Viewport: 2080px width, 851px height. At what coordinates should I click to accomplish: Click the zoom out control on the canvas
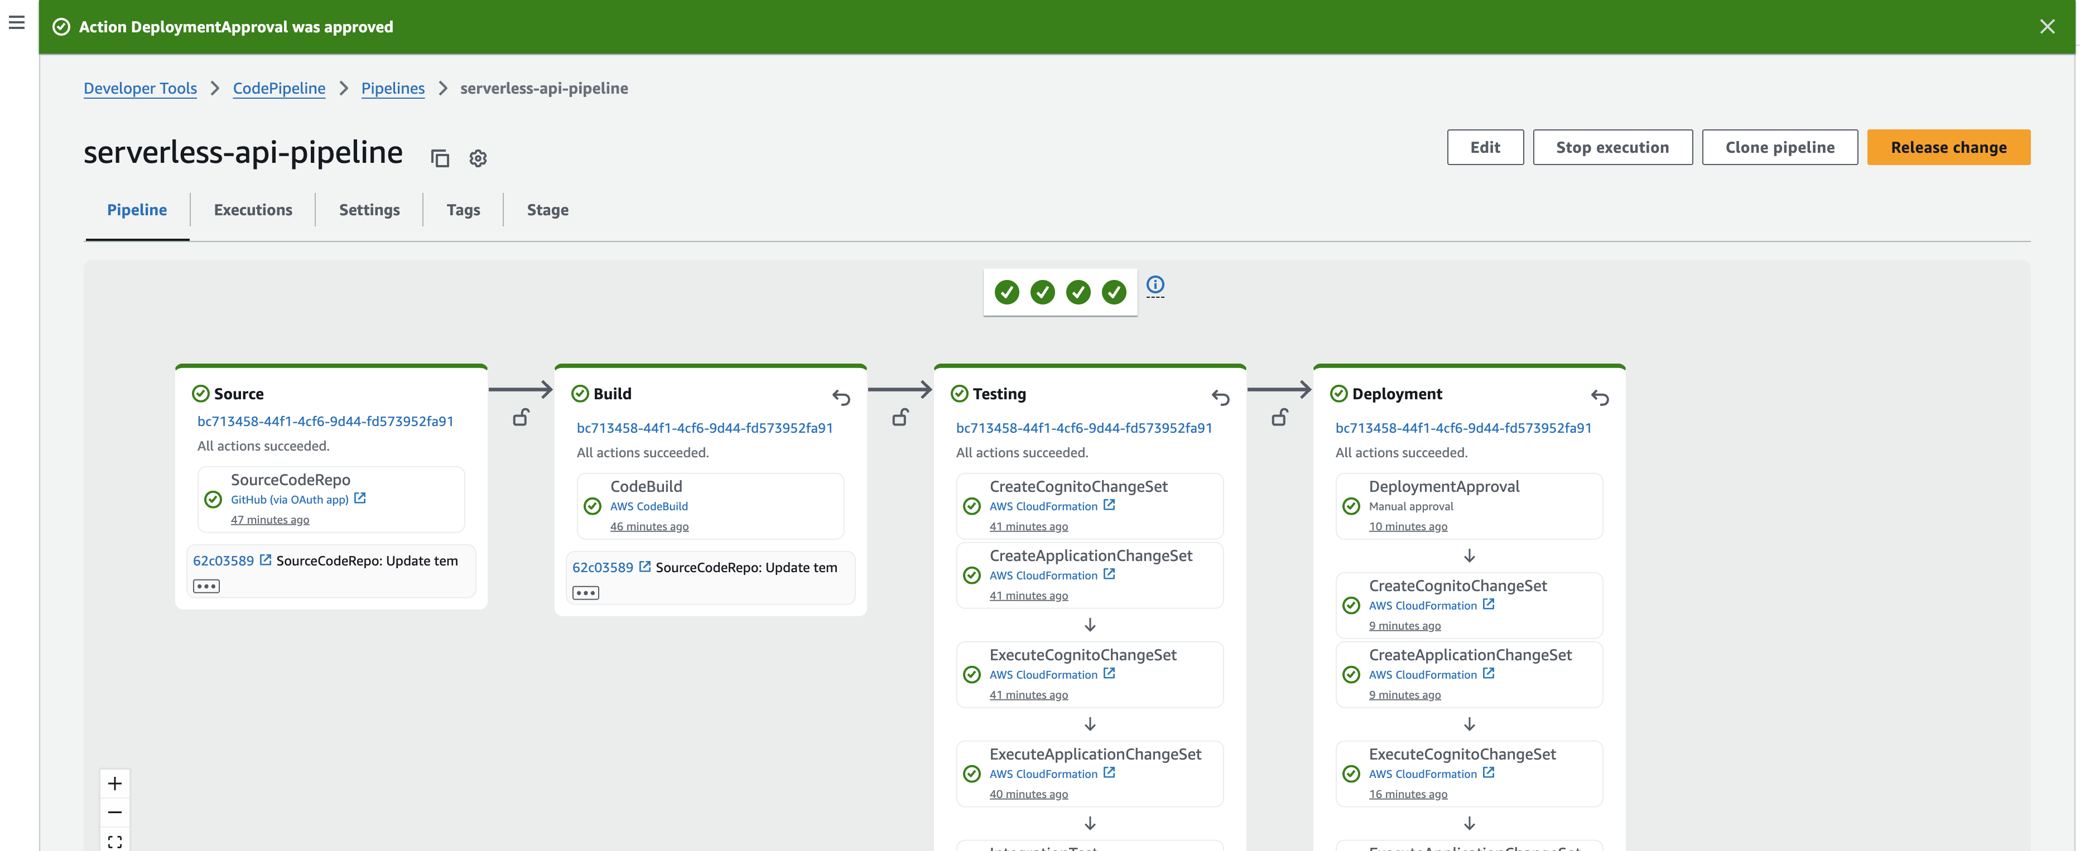pos(115,811)
